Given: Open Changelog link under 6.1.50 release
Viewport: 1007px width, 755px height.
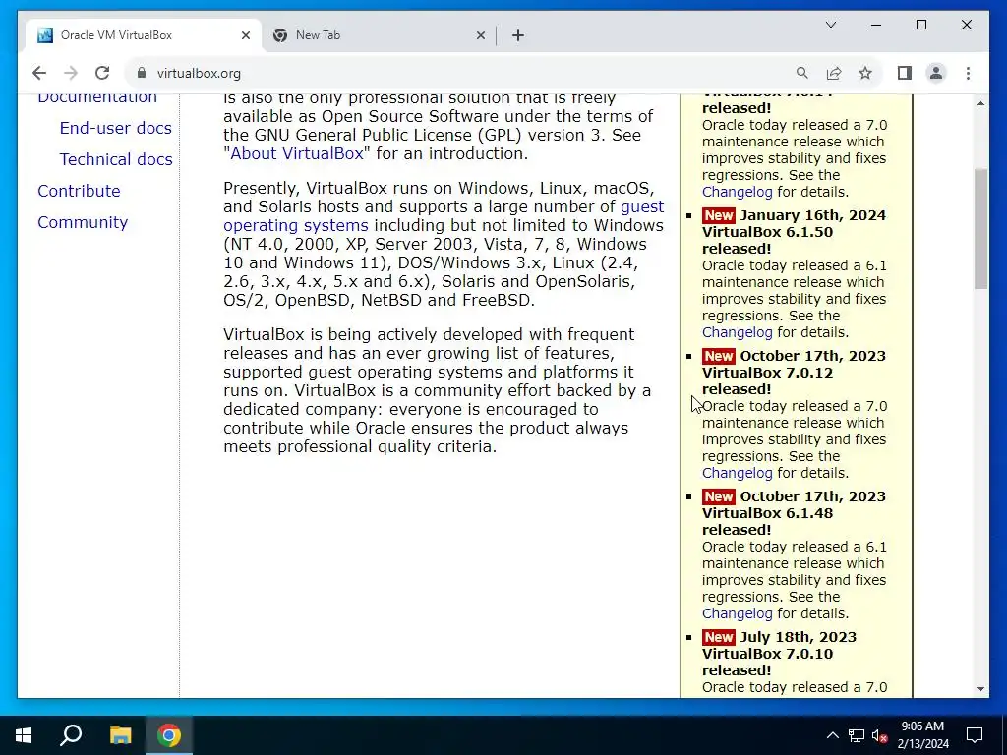Looking at the screenshot, I should [x=737, y=332].
